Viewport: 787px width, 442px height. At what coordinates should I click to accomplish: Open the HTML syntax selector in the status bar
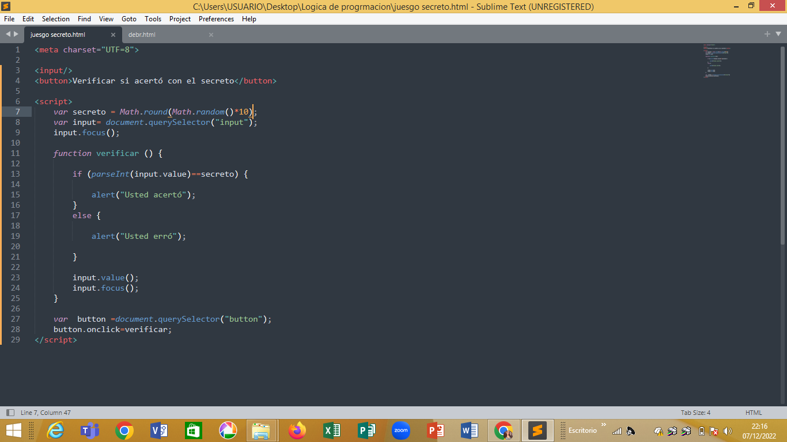point(754,413)
